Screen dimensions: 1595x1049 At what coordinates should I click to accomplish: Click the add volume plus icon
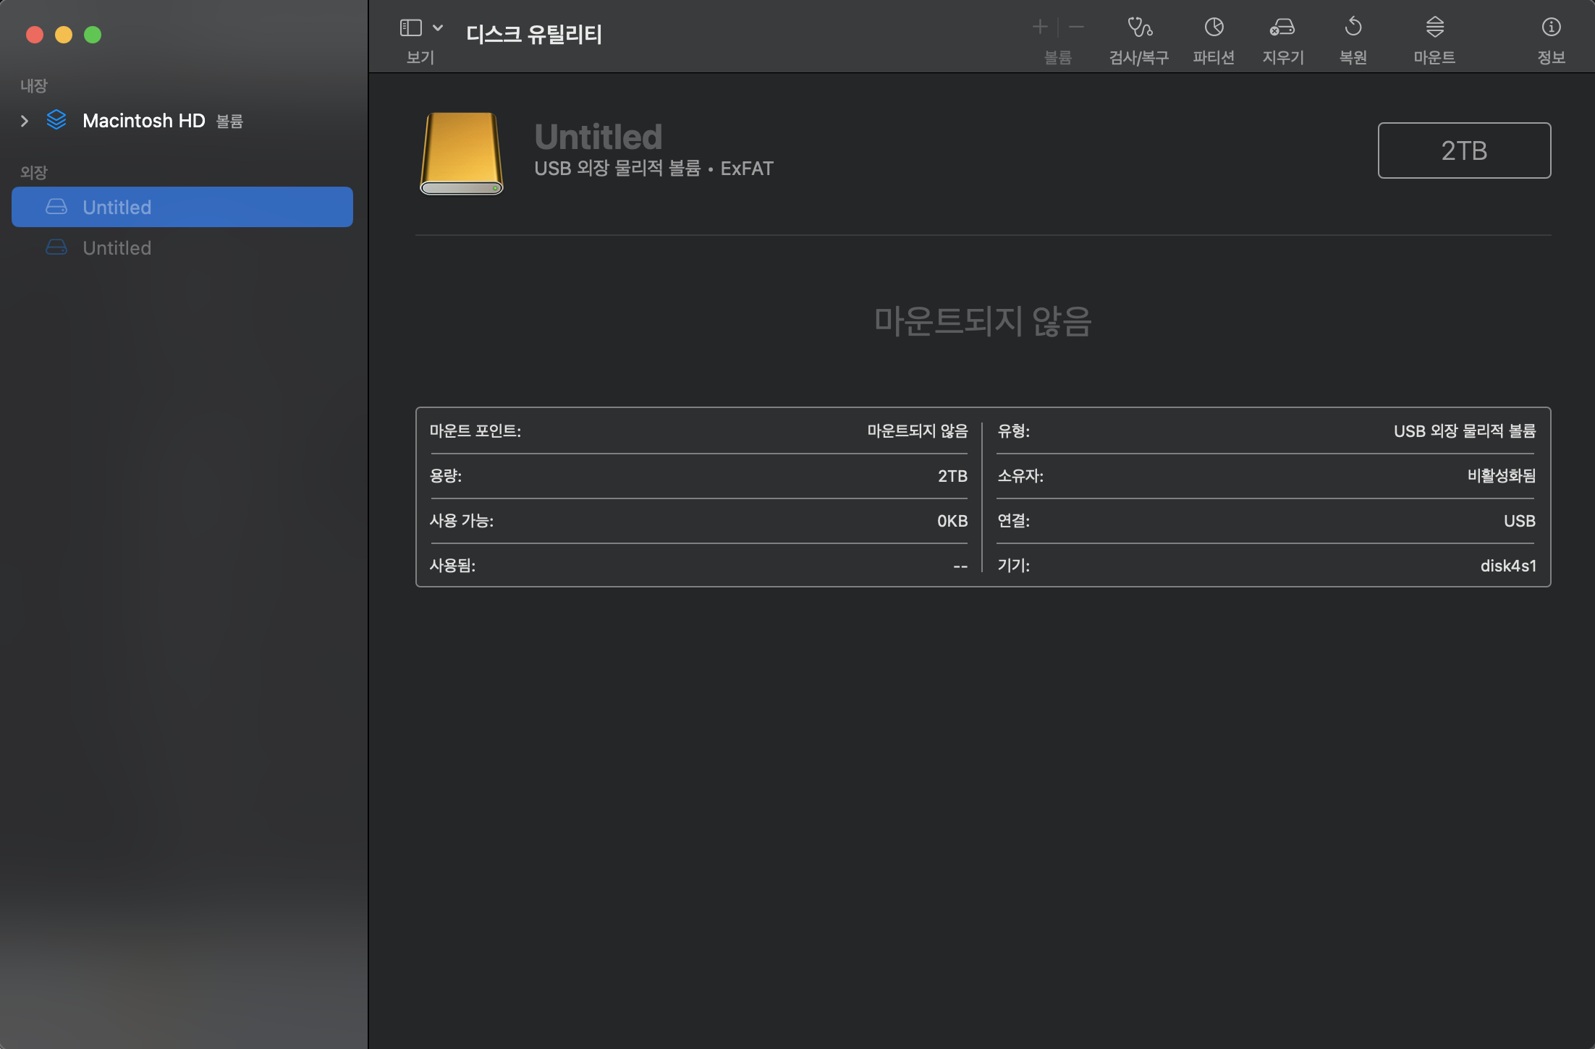pyautogui.click(x=1040, y=27)
